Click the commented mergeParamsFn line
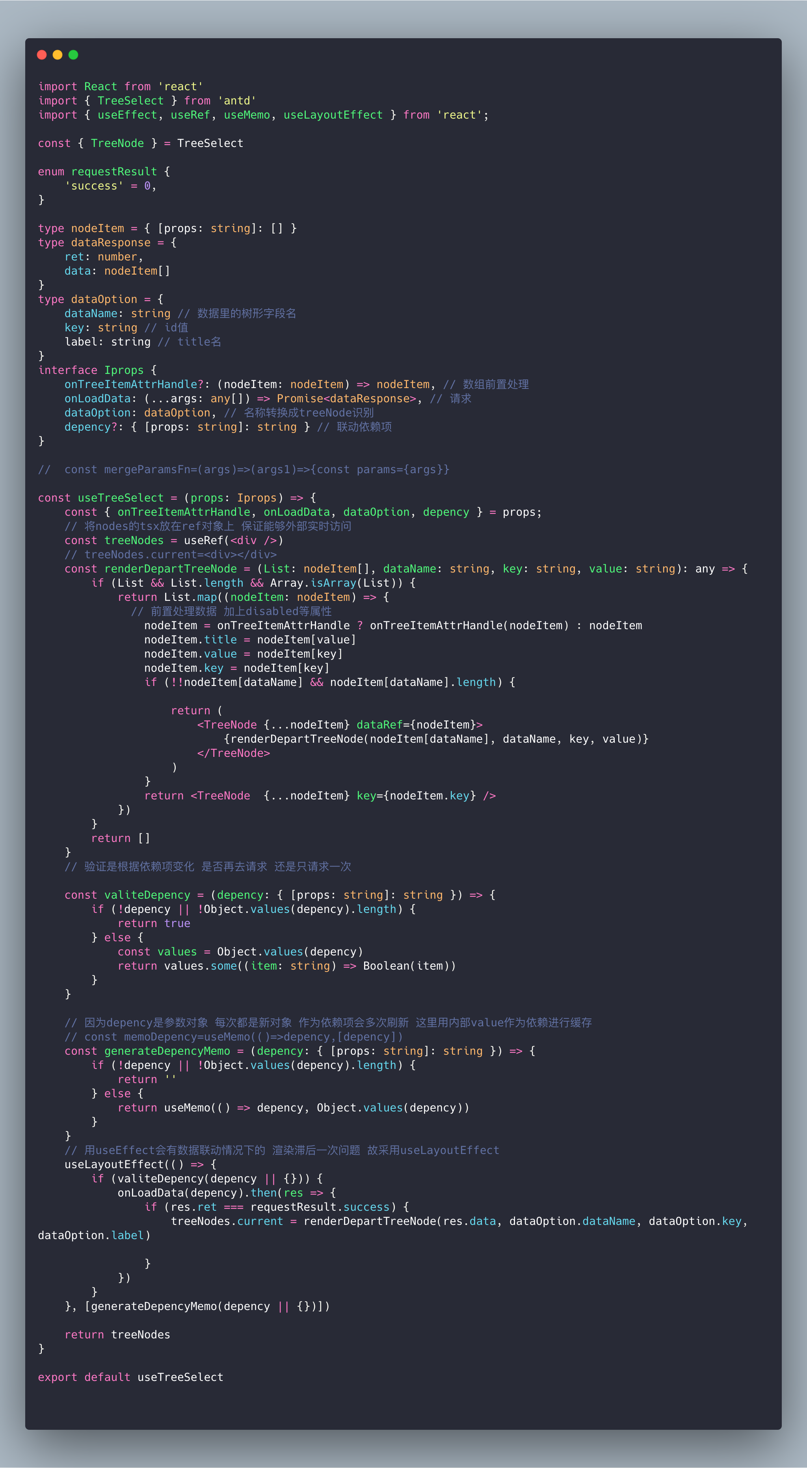Screen dimensions: 807x1468 (244, 470)
